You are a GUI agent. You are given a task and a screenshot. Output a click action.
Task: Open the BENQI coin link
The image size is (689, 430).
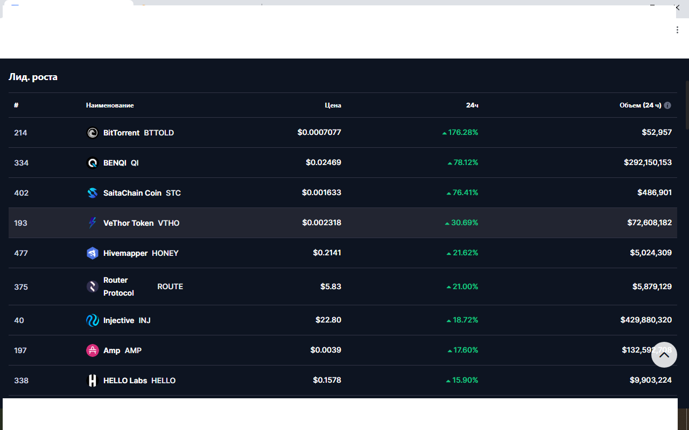115,163
